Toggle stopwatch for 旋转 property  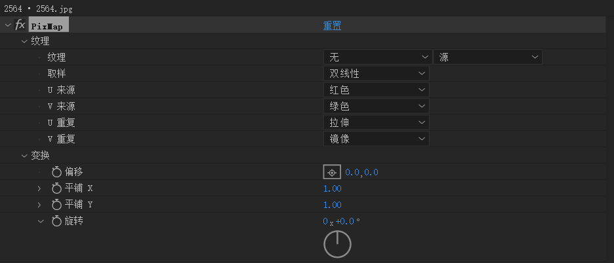point(56,221)
